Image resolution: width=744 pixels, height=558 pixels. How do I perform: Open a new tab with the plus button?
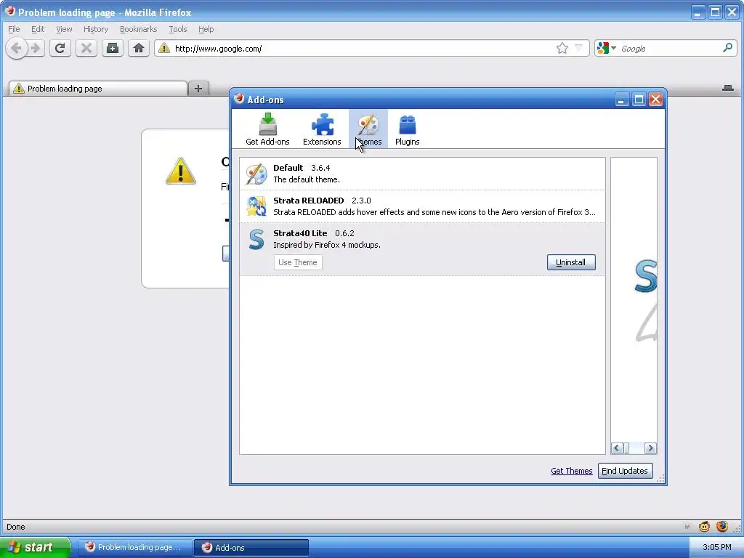point(198,88)
